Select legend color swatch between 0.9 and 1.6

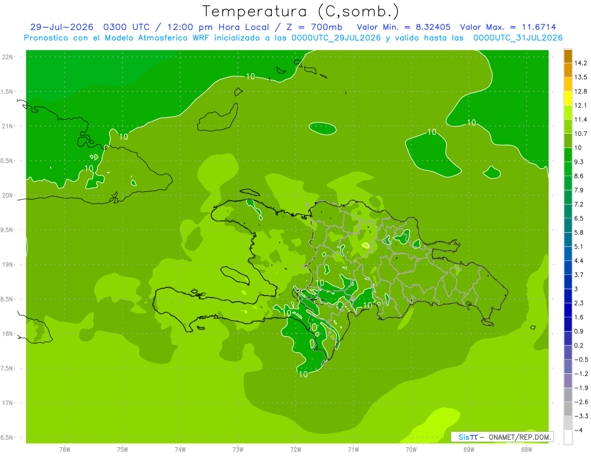[x=568, y=325]
